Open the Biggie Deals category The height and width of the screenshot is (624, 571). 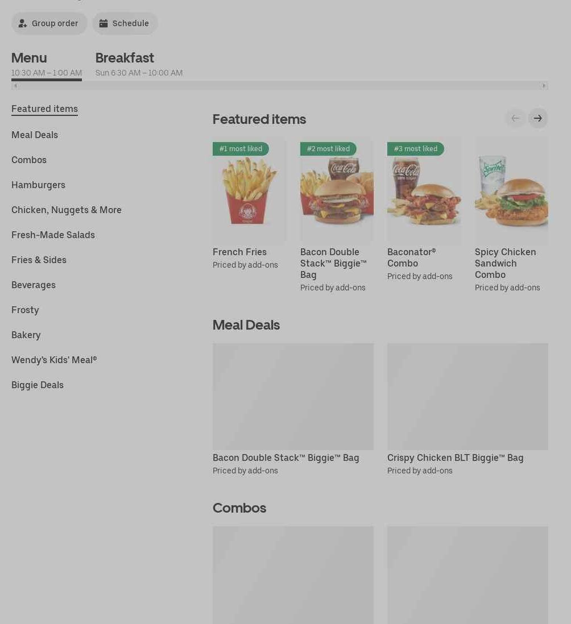click(38, 385)
